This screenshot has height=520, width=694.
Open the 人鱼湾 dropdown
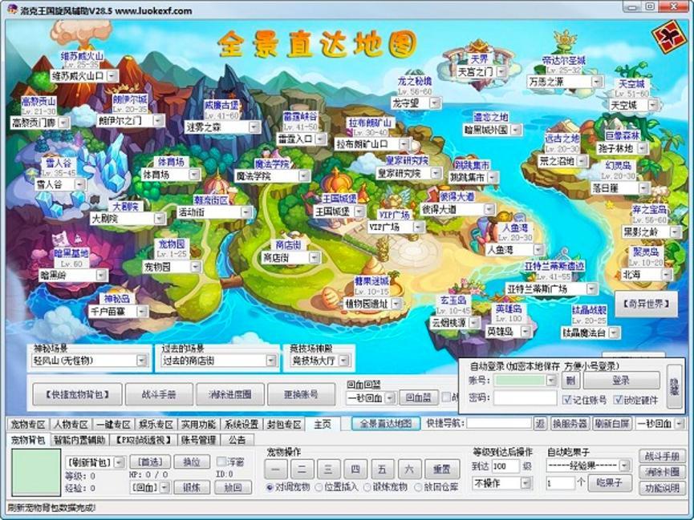pyautogui.click(x=538, y=250)
